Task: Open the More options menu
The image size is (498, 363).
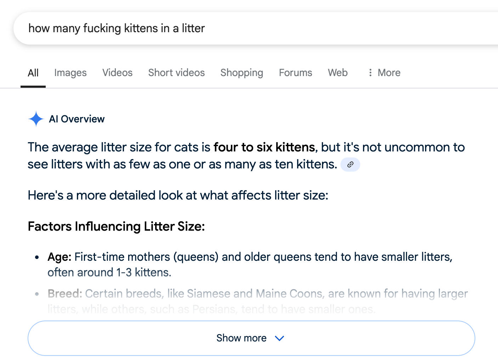Action: tap(384, 73)
